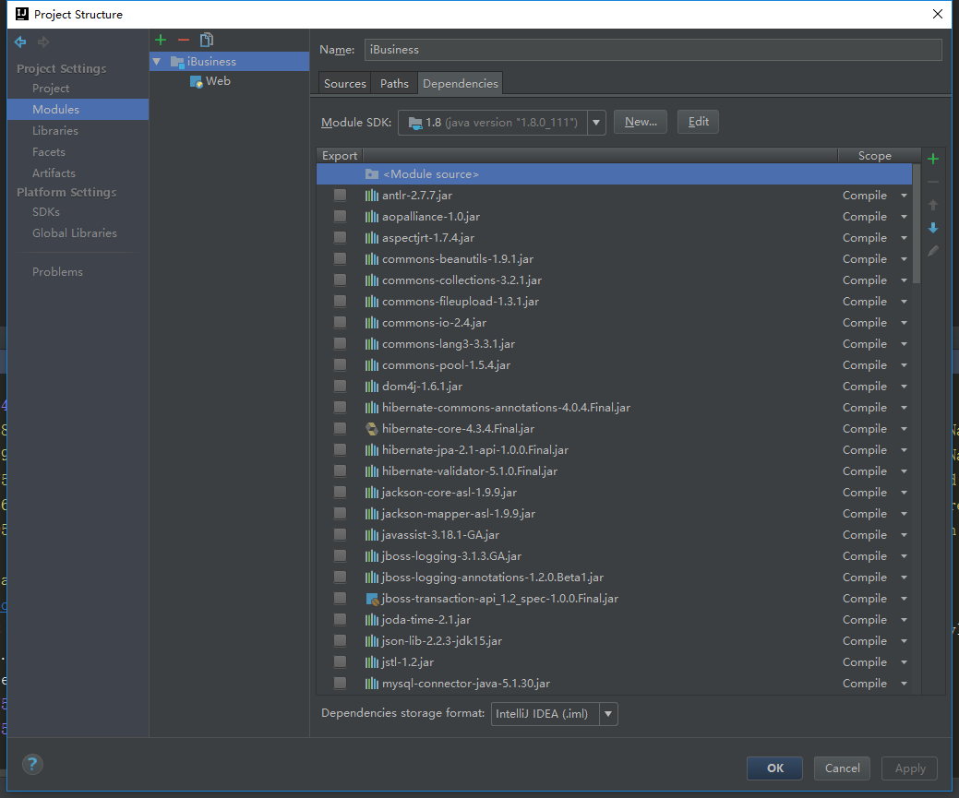959x798 pixels.
Task: Open scope dropdown for antlr-2.7.7.jar
Action: [904, 196]
